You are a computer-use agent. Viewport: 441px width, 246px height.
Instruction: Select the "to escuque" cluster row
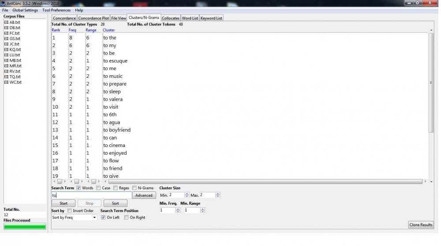(x=115, y=61)
